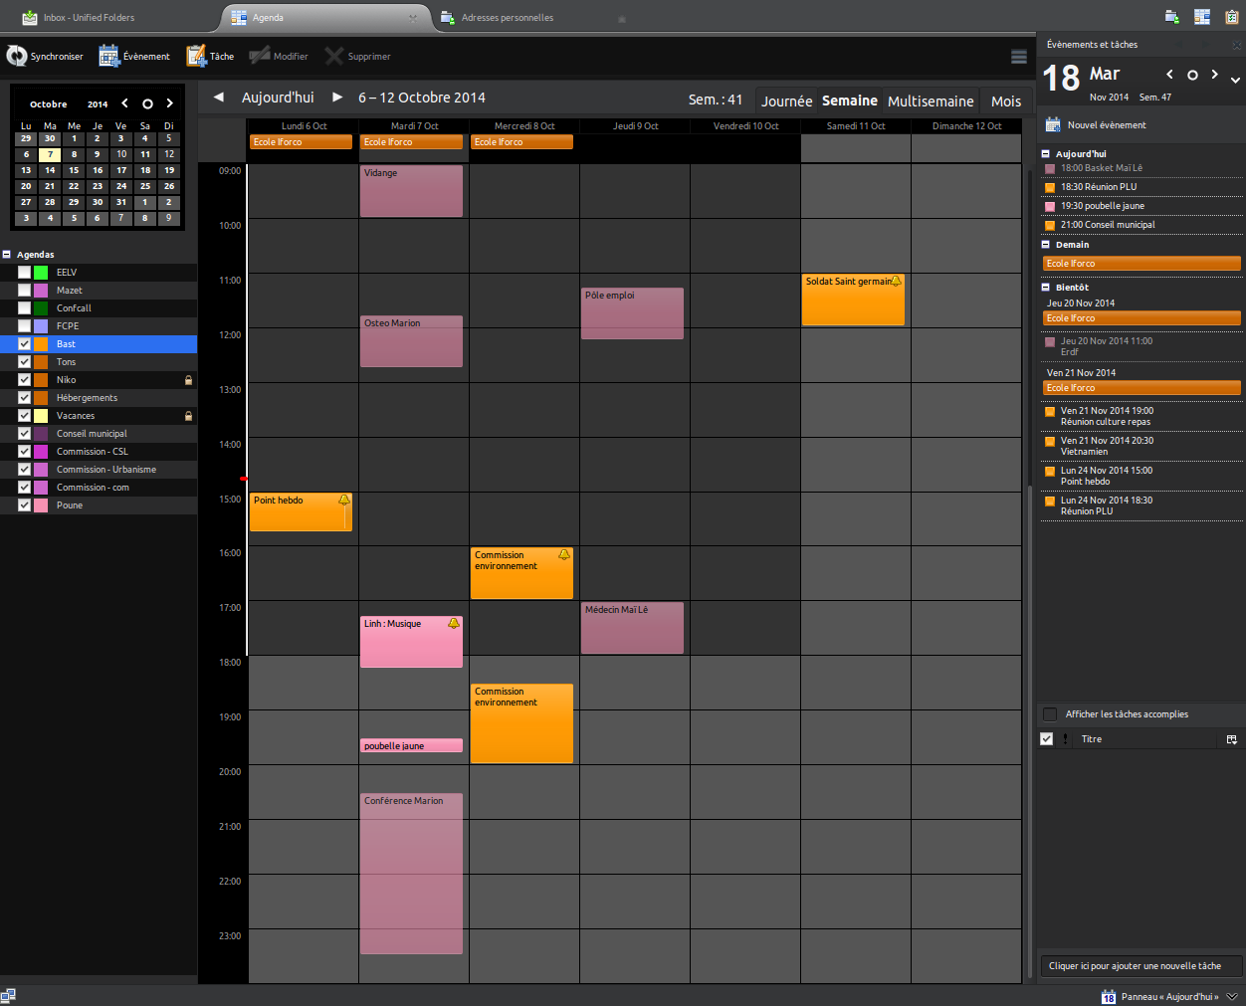Go to next week using right arrow

[337, 98]
